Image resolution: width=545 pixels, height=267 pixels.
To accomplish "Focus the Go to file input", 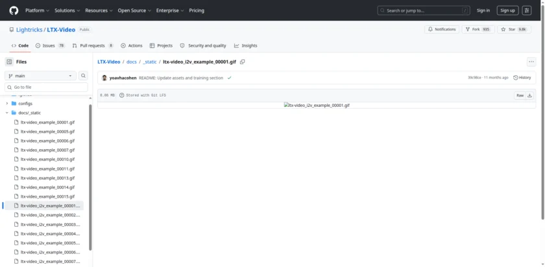I will 46,87.
